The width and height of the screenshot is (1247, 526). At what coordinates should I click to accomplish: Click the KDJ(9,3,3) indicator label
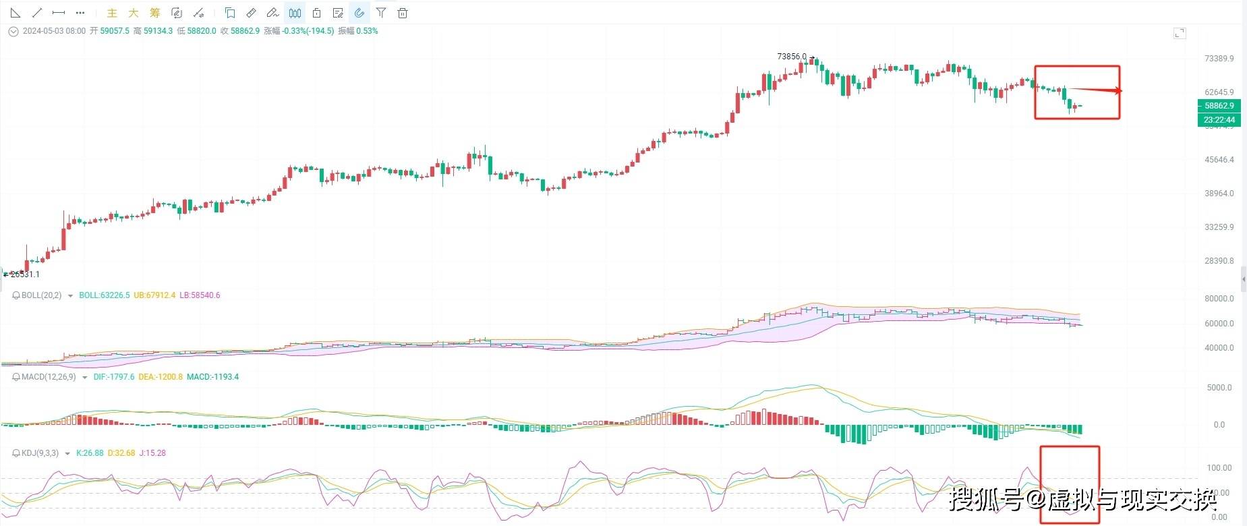point(40,453)
